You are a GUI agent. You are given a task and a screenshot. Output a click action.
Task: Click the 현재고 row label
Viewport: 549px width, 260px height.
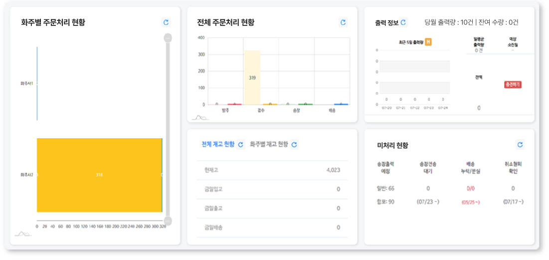[x=211, y=170]
